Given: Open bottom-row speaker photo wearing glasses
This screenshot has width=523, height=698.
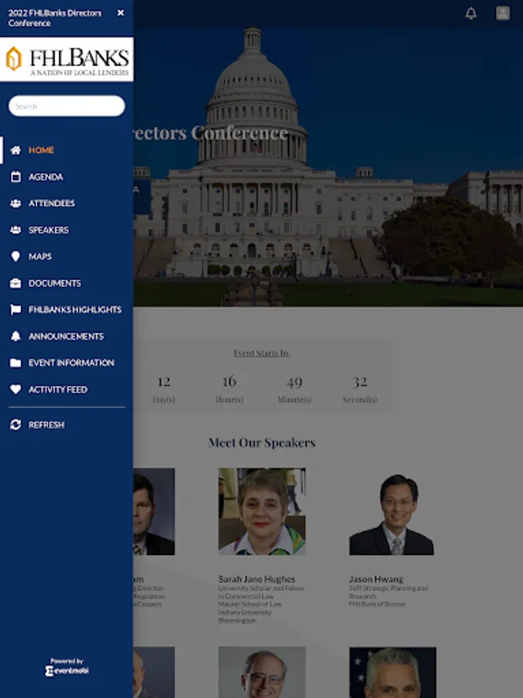Looking at the screenshot, I should point(262,672).
